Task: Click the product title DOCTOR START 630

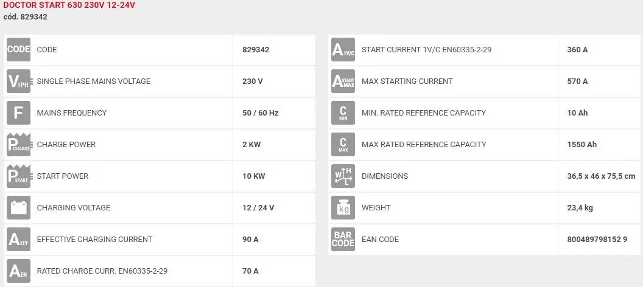Action: tap(69, 5)
